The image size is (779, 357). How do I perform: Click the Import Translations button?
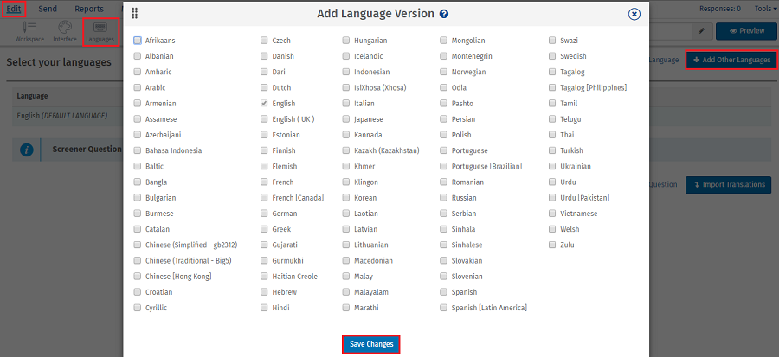pyautogui.click(x=728, y=184)
